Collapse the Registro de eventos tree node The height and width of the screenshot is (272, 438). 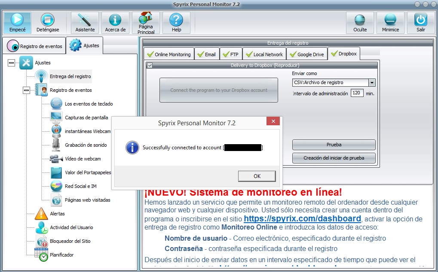26,90
